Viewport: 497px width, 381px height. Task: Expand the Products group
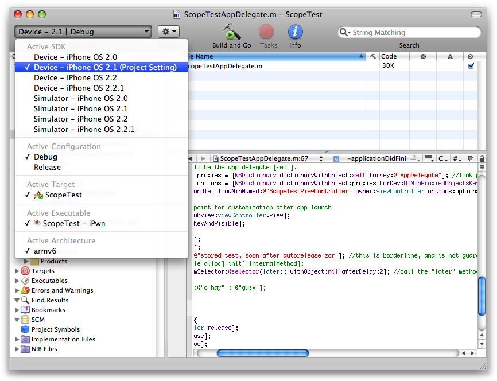pos(26,262)
